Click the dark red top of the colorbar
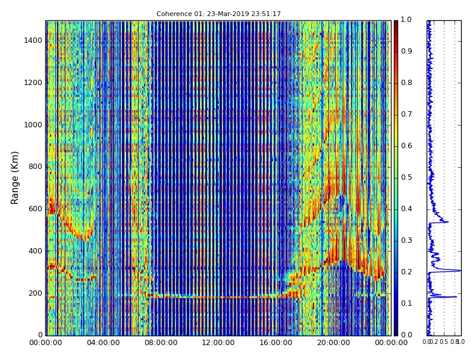The height and width of the screenshot is (357, 476). click(x=396, y=24)
